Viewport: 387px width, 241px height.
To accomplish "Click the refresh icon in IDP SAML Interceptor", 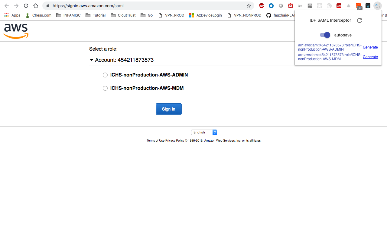I will (x=359, y=20).
